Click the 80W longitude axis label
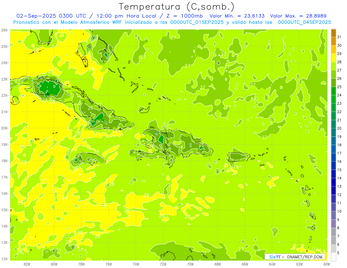347x268 pixels. click(54, 264)
